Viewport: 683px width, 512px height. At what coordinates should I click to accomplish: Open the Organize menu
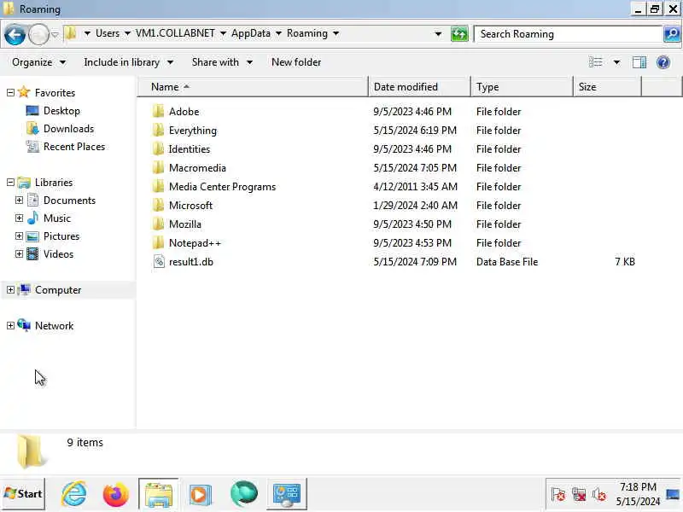38,62
